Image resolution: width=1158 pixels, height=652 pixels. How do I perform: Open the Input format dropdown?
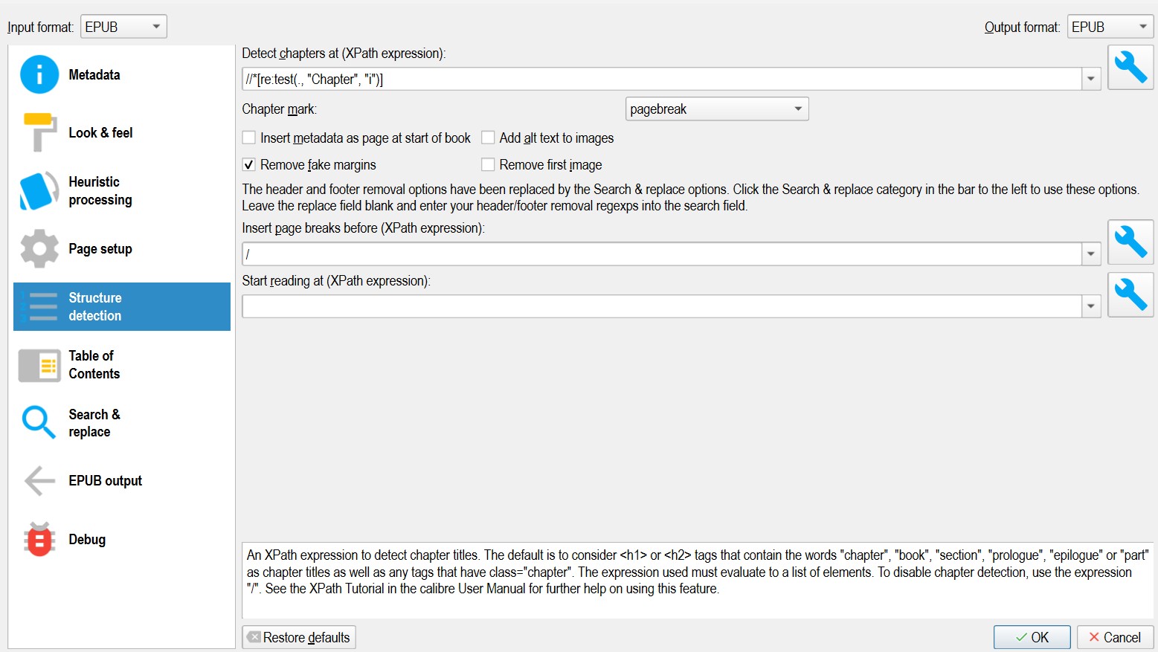point(123,27)
